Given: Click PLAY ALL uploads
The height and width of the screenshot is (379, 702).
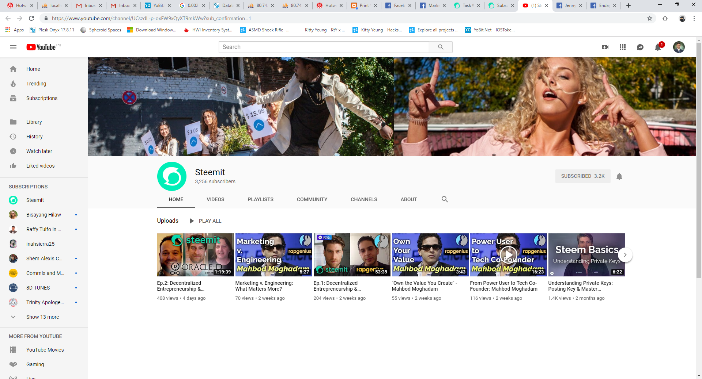Looking at the screenshot, I should [206, 221].
